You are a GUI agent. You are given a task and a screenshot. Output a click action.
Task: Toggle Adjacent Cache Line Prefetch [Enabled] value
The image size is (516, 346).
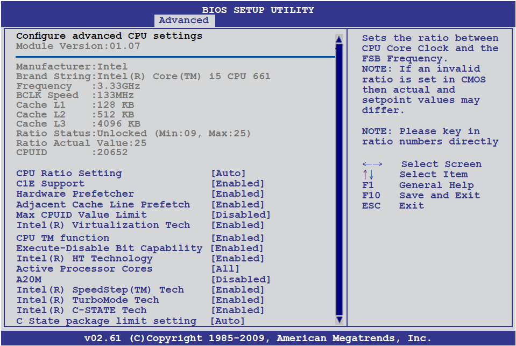pyautogui.click(x=238, y=204)
